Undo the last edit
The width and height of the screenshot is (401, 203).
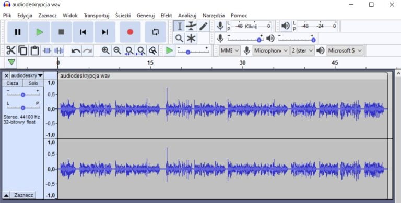click(76, 50)
